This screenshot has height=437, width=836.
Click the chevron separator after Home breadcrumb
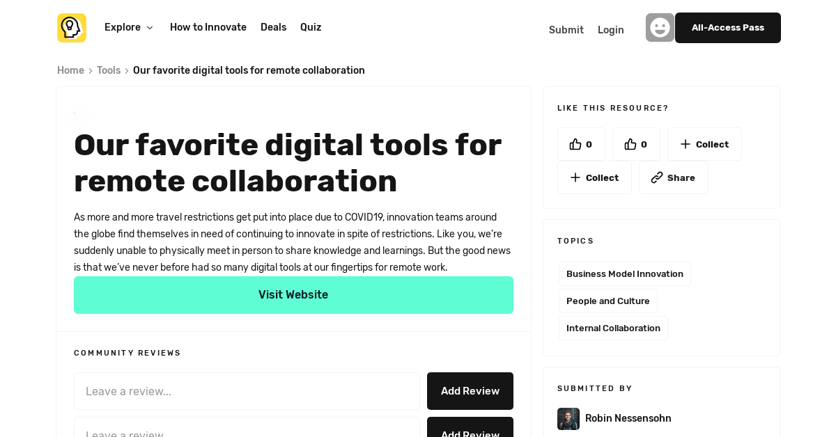pyautogui.click(x=90, y=70)
